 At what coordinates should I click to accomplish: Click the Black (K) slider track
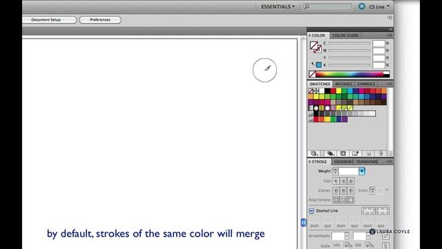tap(349, 65)
